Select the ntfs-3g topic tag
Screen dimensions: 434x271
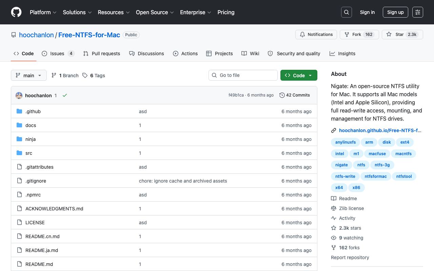[382, 165]
